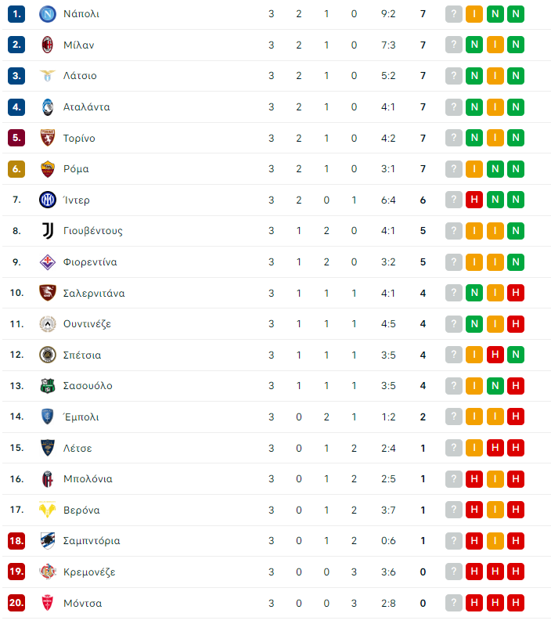This screenshot has width=551, height=624.
Task: Open the Λάτσιο team page link
Action: [x=80, y=76]
